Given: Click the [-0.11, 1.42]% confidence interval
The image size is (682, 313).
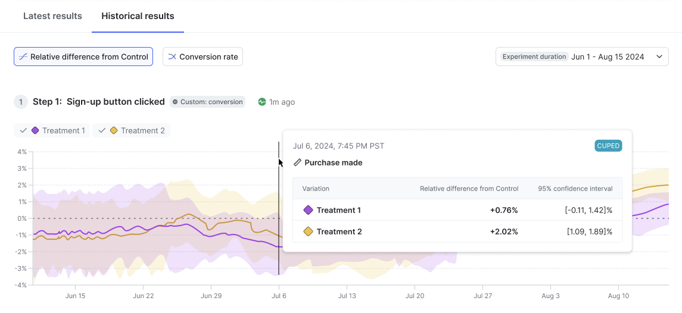Looking at the screenshot, I should (588, 210).
